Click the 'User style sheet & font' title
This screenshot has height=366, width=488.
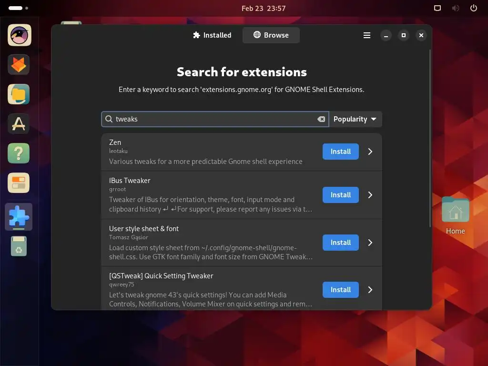[x=144, y=229]
